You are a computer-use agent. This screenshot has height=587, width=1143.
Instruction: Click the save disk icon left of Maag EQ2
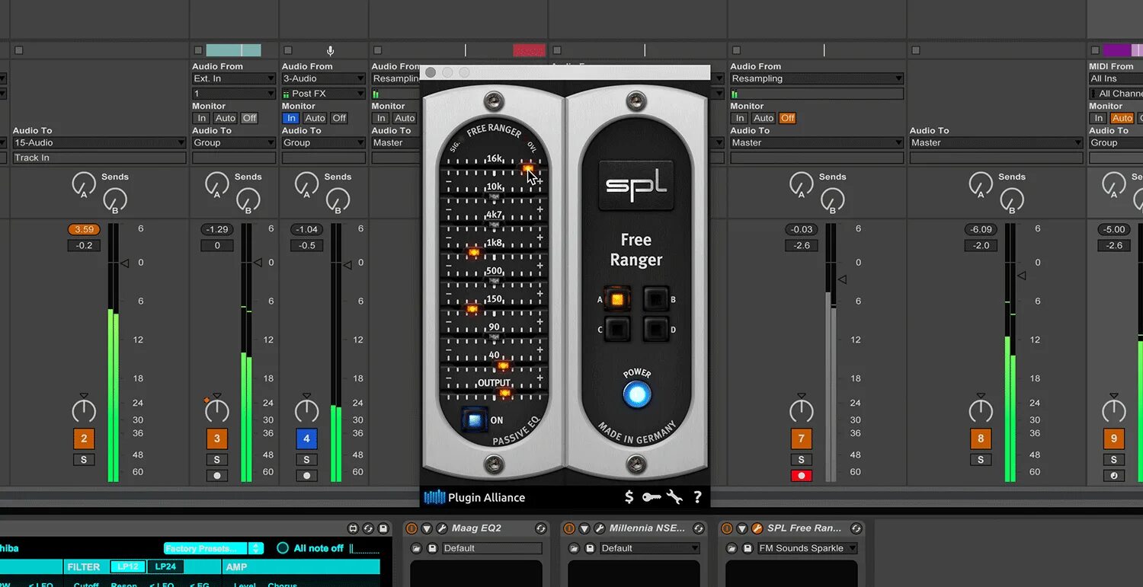[x=383, y=528]
